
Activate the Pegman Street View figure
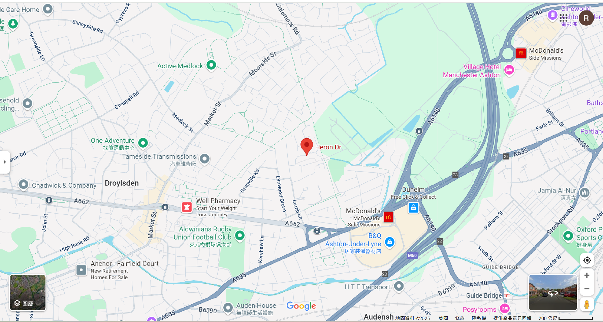(587, 304)
